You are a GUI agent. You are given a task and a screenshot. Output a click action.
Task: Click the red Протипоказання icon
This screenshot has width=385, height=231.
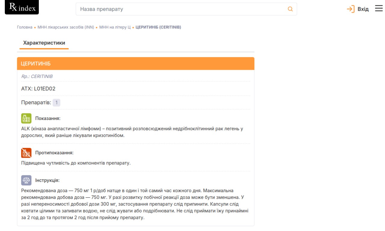click(x=26, y=153)
